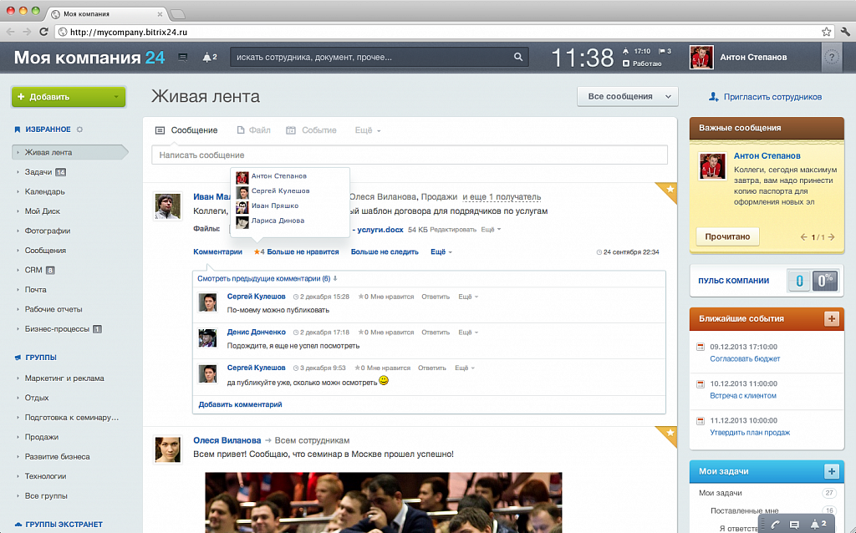The height and width of the screenshot is (533, 856).
Task: Click Больше не нравится to unlike
Action: pos(303,252)
